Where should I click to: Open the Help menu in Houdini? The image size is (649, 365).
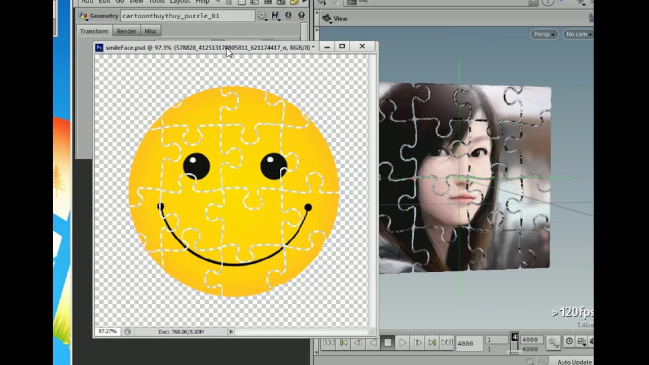[202, 2]
